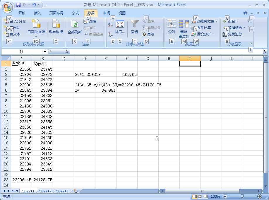Viewport: 269px width, 200px height.
Task: Click Remove Duplicates (删除重复项)
Action: (184, 29)
